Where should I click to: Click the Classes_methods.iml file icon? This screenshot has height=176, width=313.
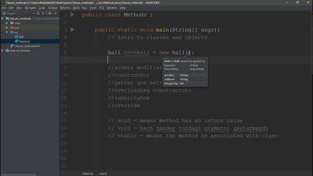(12, 46)
